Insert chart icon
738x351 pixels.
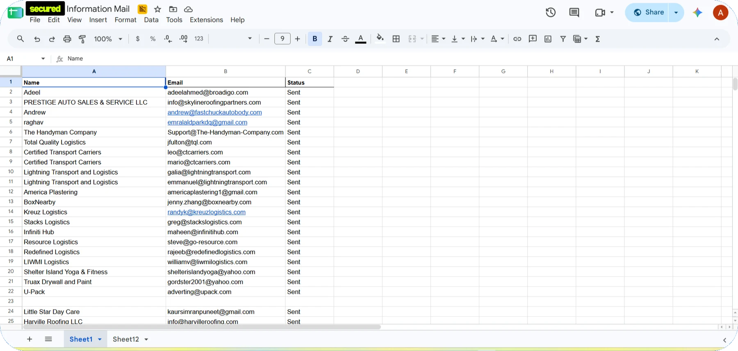point(548,39)
